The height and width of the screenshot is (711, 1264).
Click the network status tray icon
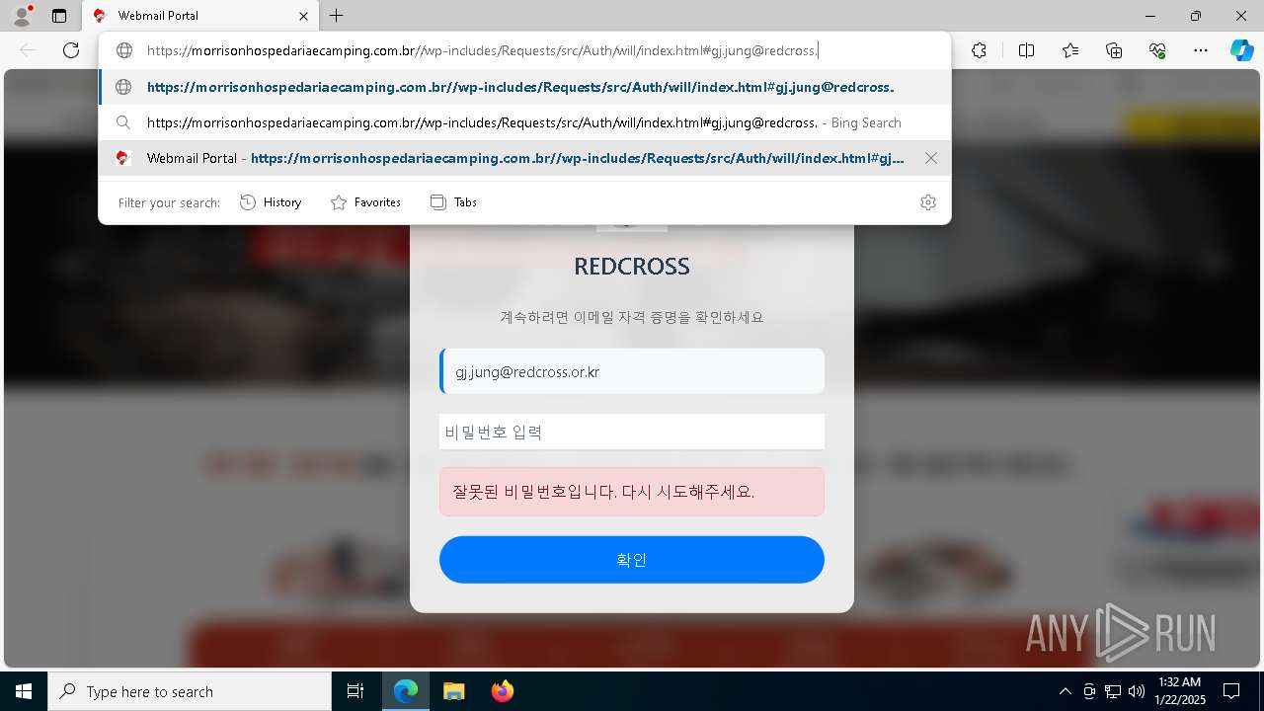1113,691
